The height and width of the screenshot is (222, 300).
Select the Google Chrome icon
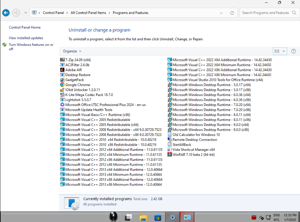coord(62,85)
